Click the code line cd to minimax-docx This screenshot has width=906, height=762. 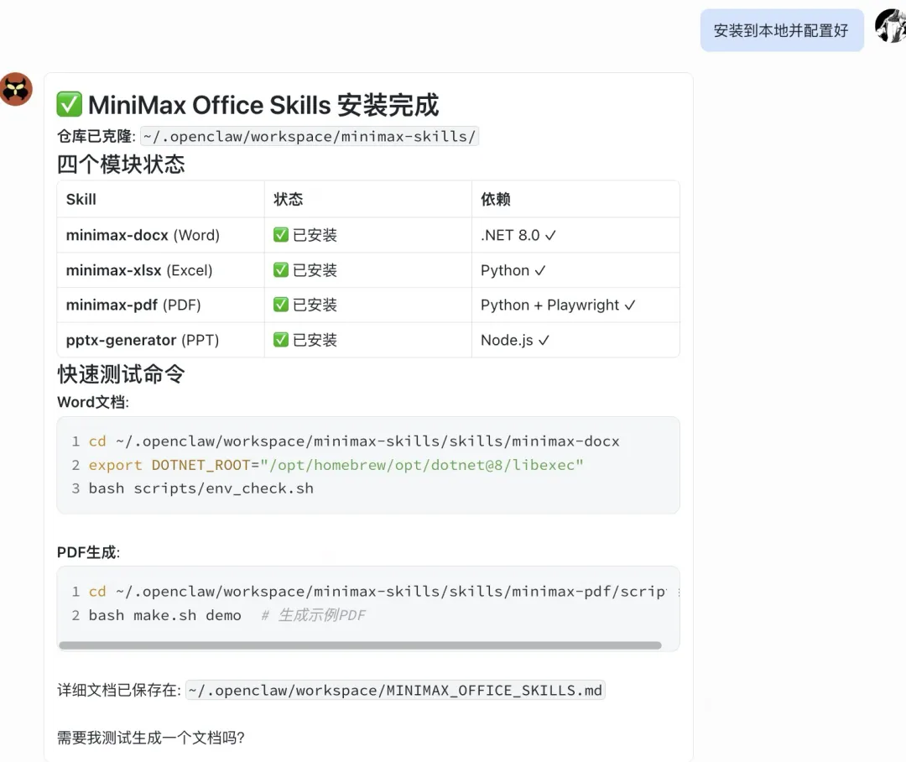click(x=354, y=441)
